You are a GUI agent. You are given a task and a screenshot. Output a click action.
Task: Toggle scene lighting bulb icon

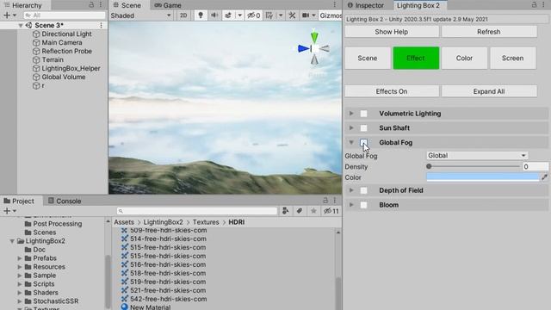tap(201, 15)
